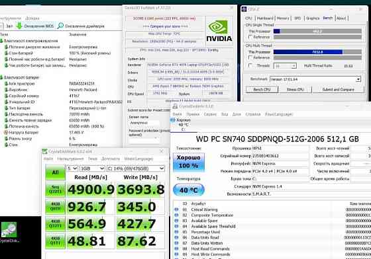Click the status dot for 02 Composite Temperature

point(176,215)
